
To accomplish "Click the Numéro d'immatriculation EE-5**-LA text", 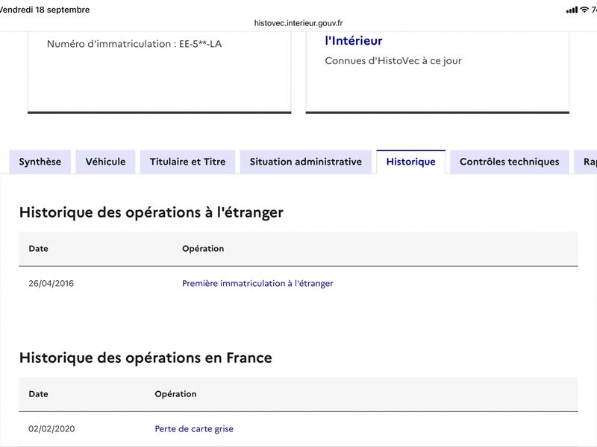I will click(134, 44).
